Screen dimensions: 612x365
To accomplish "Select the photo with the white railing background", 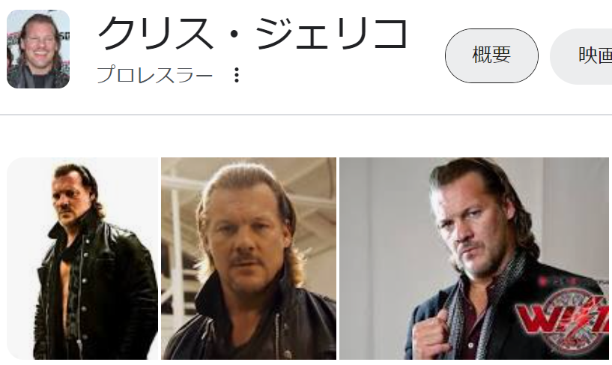I will (x=249, y=259).
